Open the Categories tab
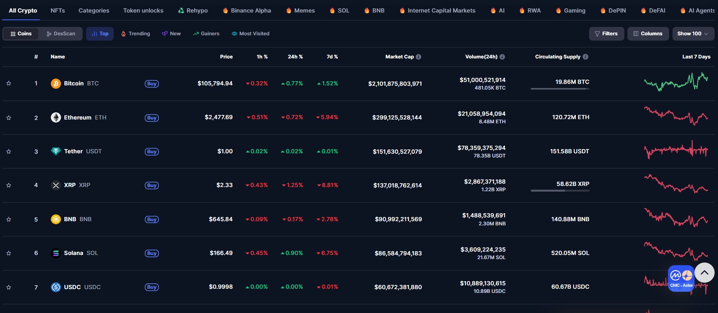This screenshot has width=718, height=313. pyautogui.click(x=94, y=11)
